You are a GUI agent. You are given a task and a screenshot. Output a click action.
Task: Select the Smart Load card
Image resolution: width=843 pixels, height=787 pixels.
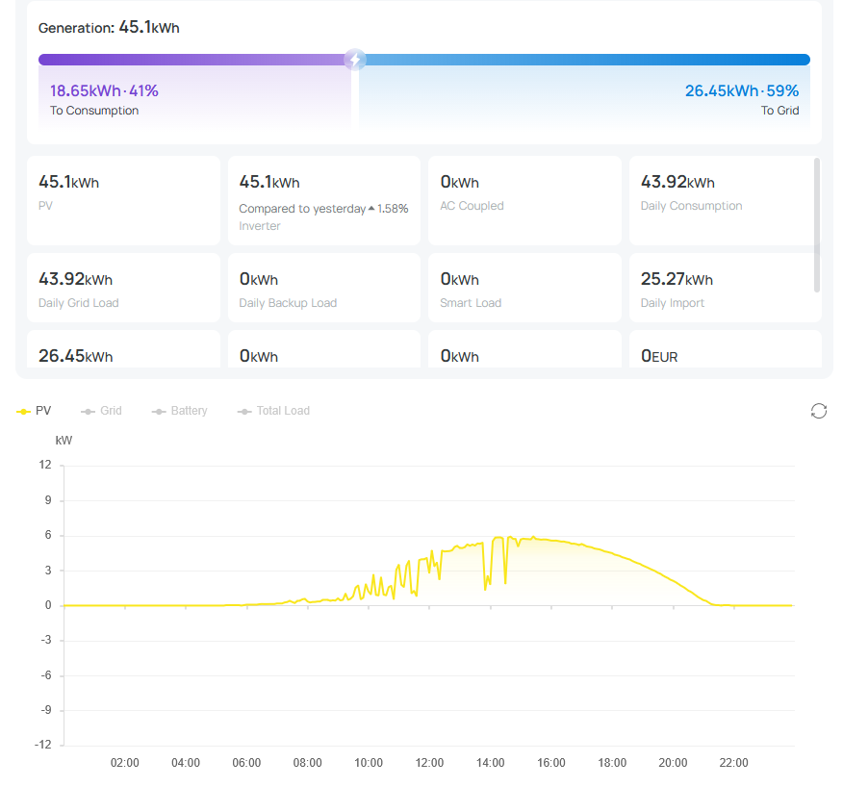(524, 288)
